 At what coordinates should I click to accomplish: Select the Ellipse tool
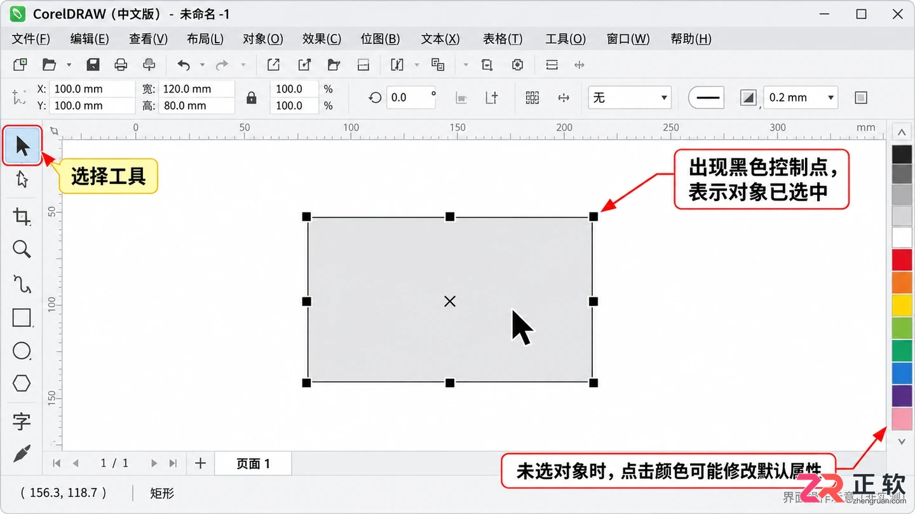(x=22, y=350)
